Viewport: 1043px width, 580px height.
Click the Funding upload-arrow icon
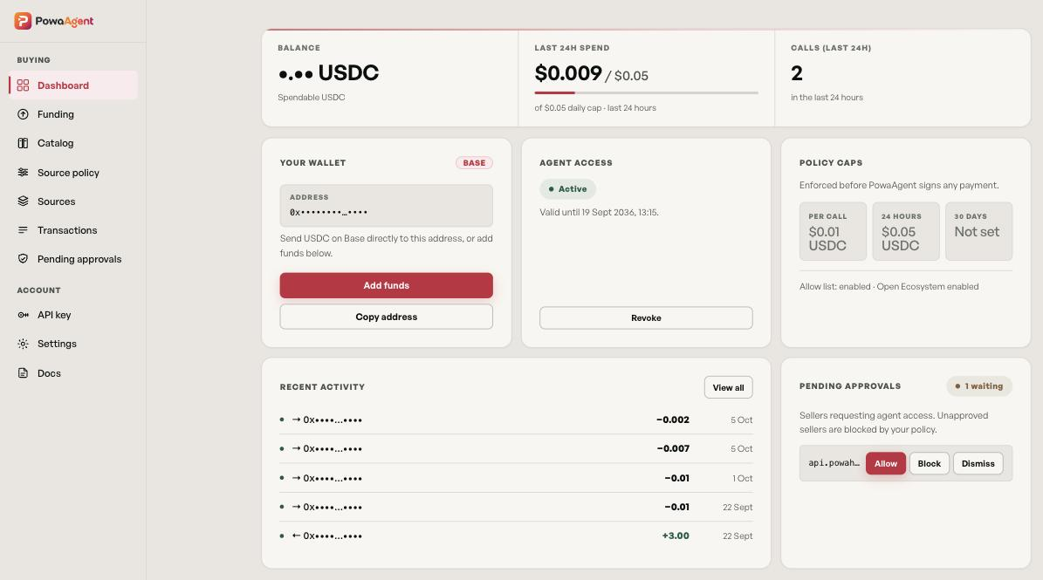23,114
